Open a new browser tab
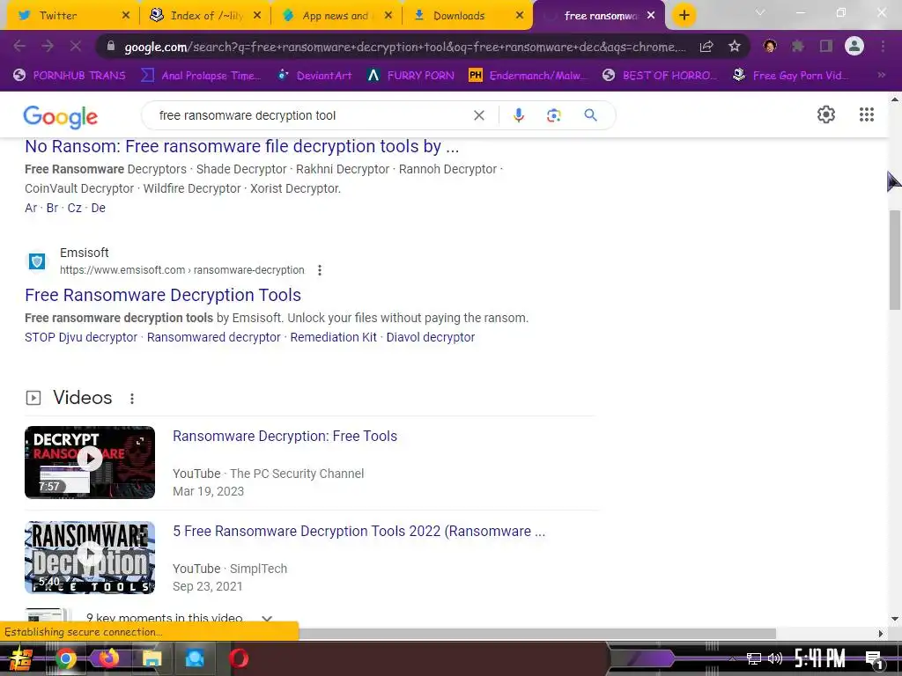 pyautogui.click(x=684, y=16)
